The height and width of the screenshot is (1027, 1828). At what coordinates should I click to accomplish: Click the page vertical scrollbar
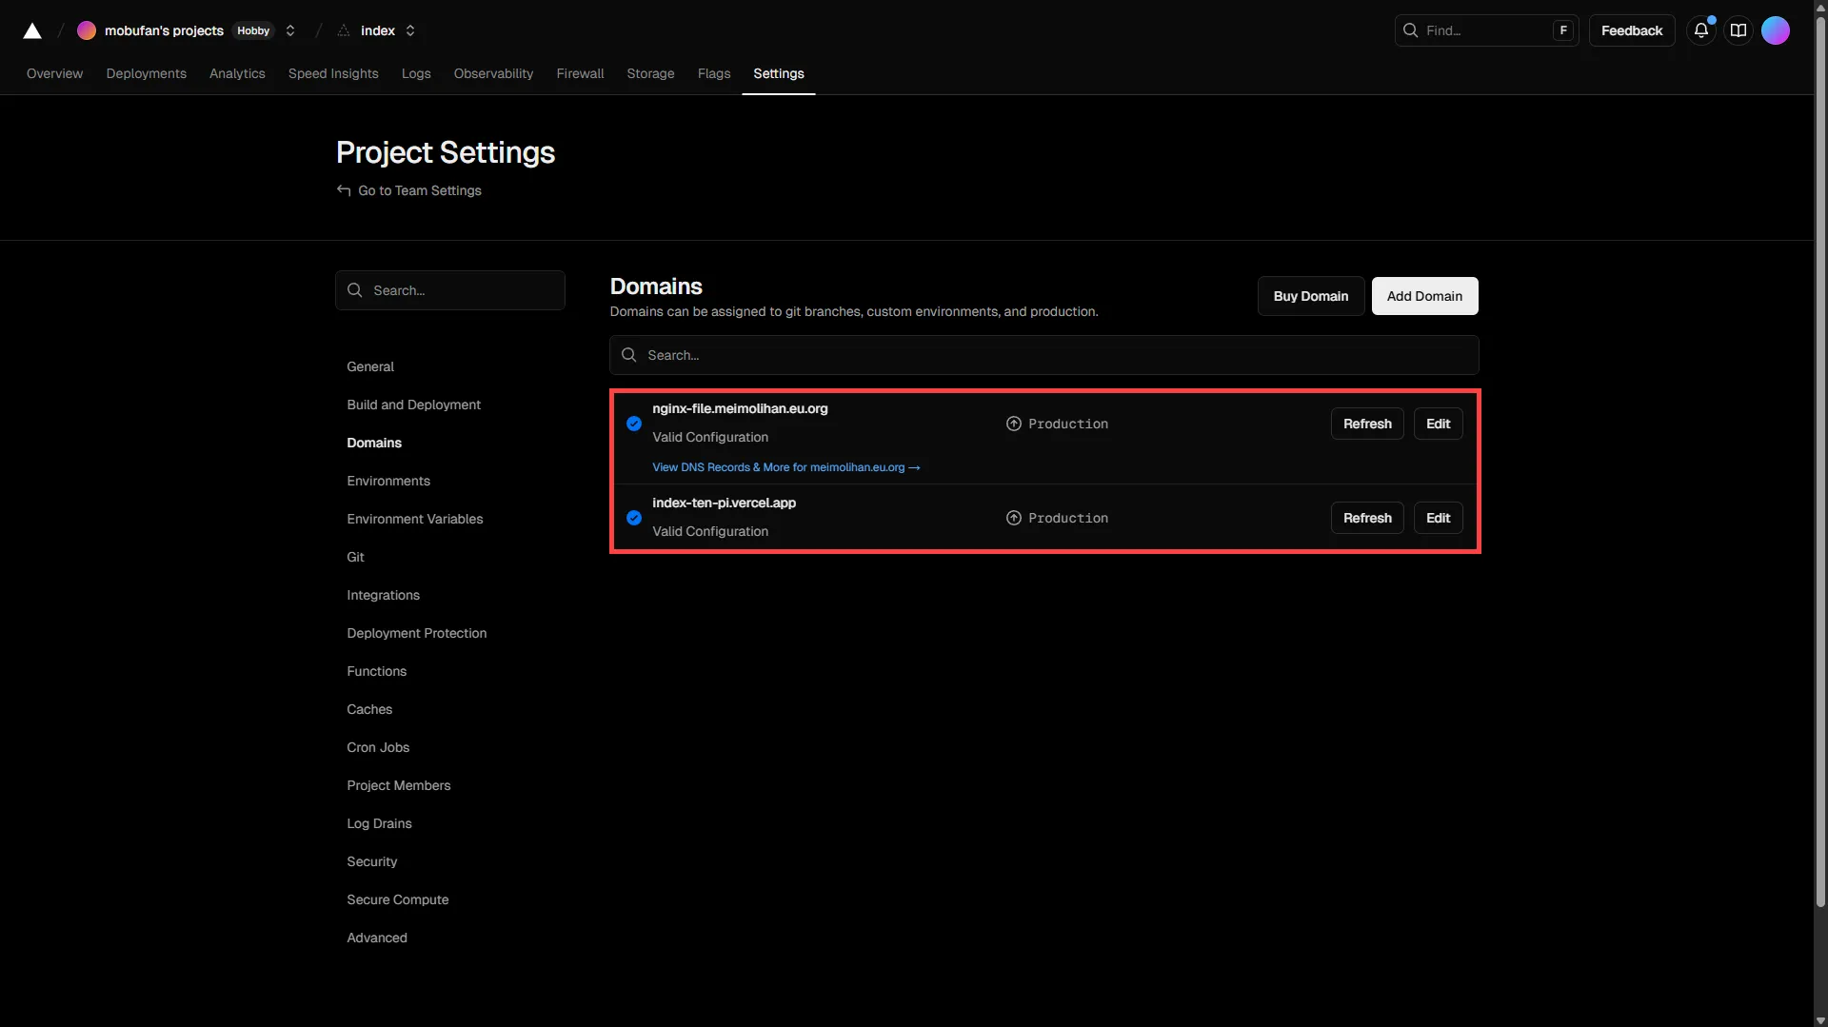coord(1820,476)
